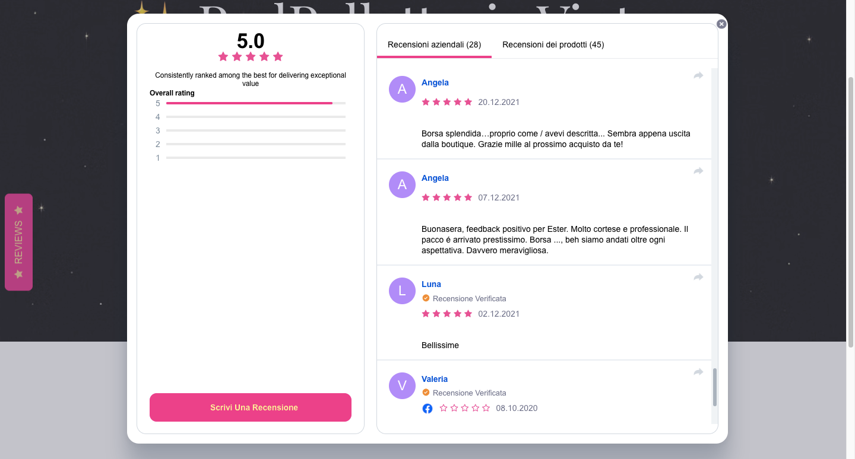Share Angela's review dated 07.12.2021
855x459 pixels.
point(698,171)
